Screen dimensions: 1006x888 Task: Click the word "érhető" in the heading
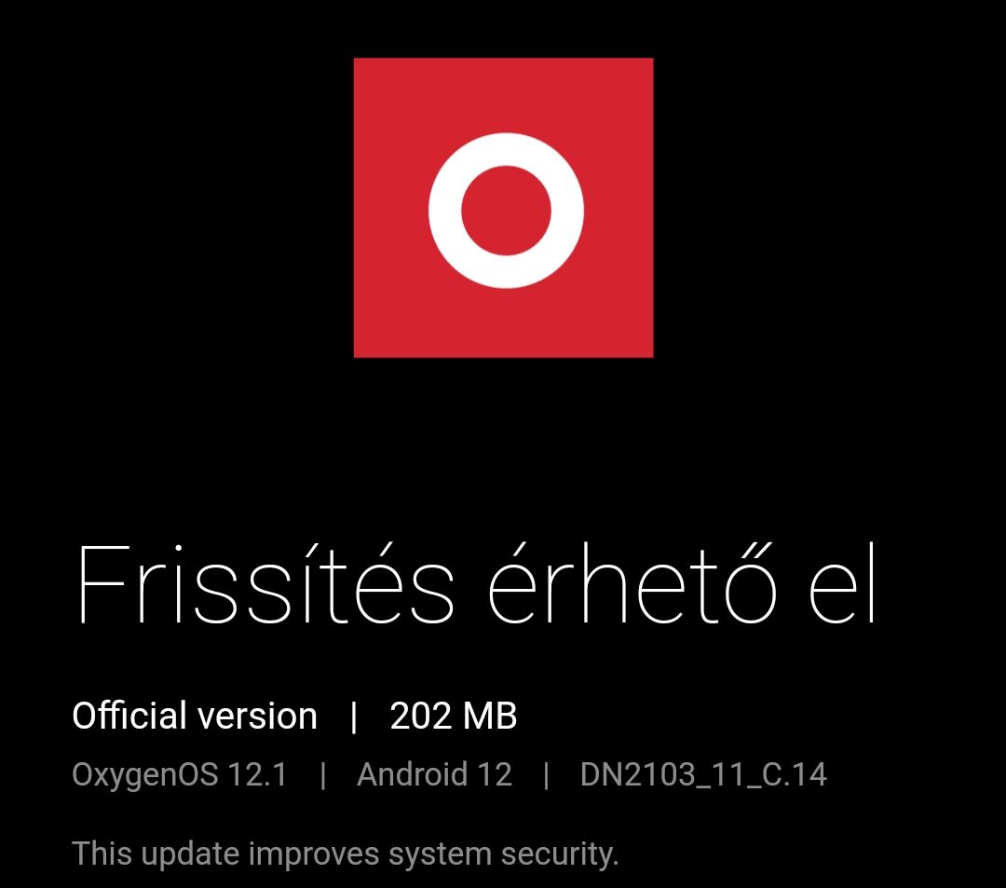(x=632, y=584)
